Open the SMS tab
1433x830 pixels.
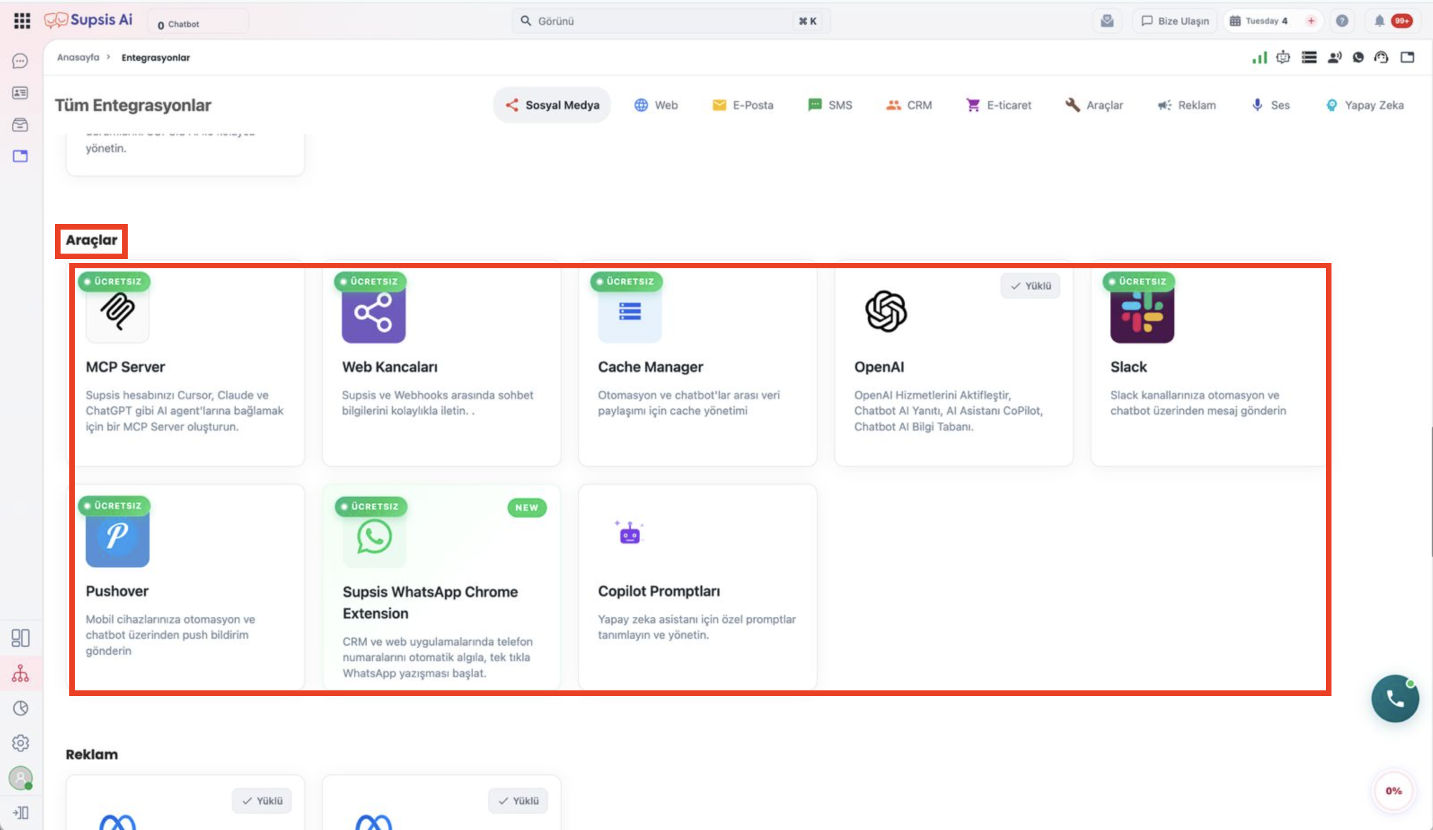[x=830, y=105]
